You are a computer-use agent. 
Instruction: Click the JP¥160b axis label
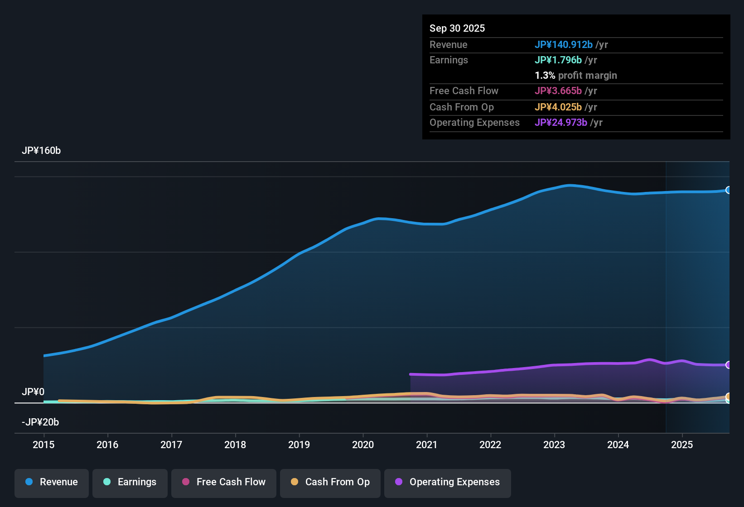coord(41,151)
